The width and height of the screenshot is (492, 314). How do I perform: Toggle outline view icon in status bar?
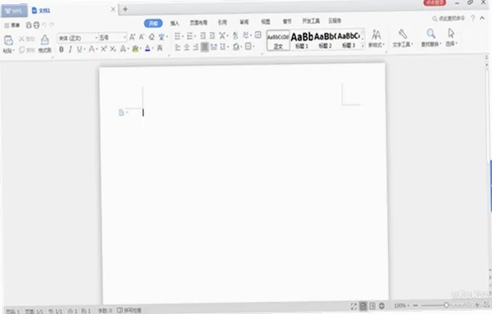tap(372, 306)
